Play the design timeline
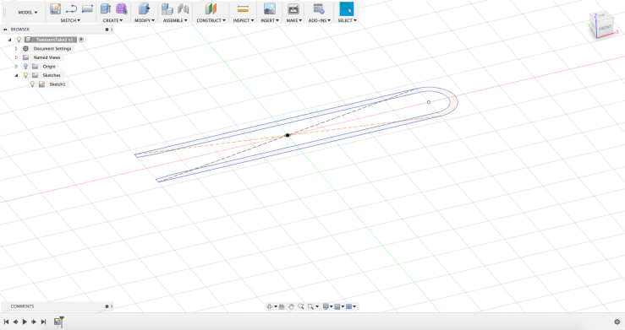Image resolution: width=625 pixels, height=330 pixels. click(x=25, y=322)
